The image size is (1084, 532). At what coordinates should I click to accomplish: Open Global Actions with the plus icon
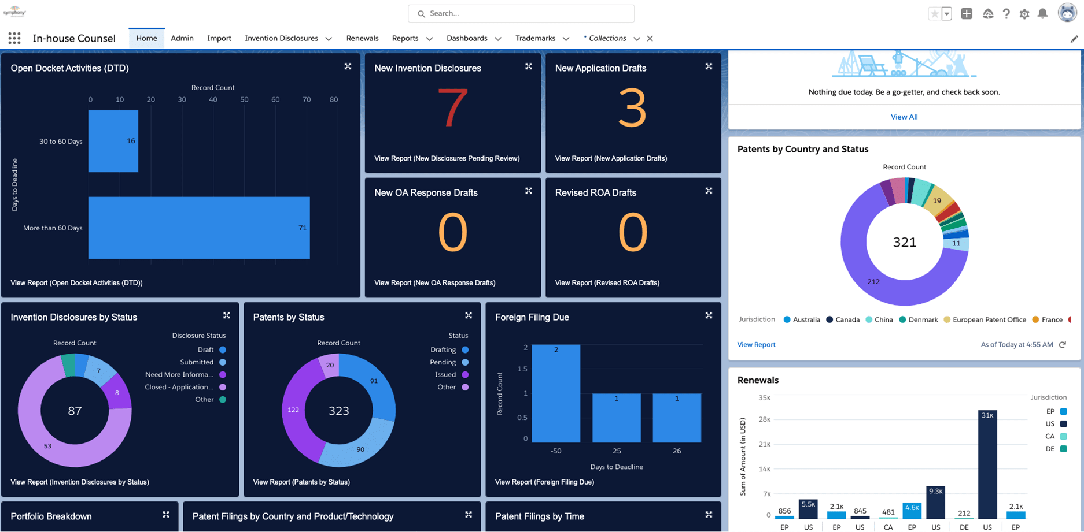coord(966,13)
